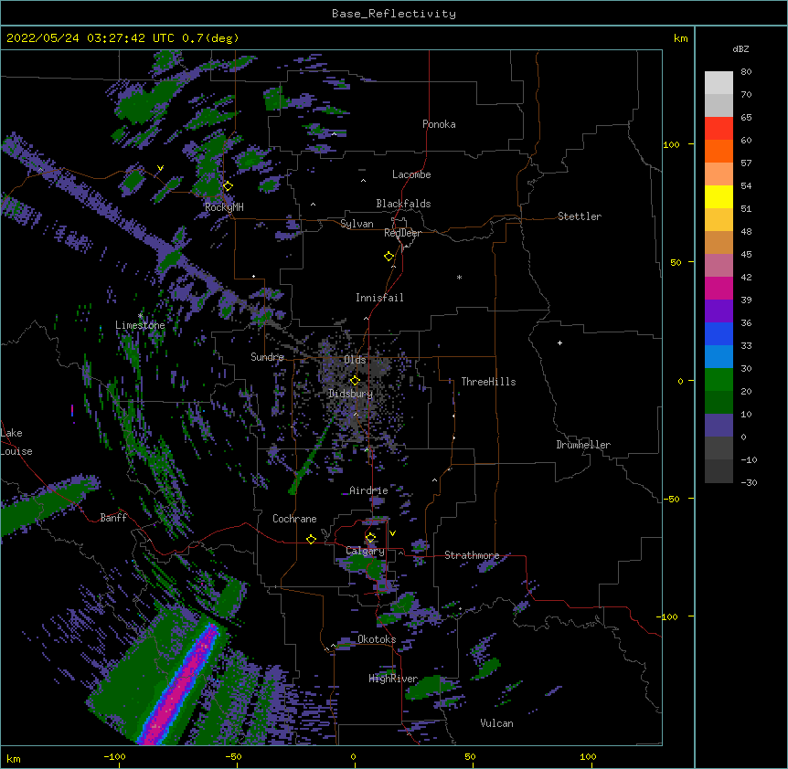Click the Airdrie city label
This screenshot has height=769, width=788.
(x=368, y=490)
